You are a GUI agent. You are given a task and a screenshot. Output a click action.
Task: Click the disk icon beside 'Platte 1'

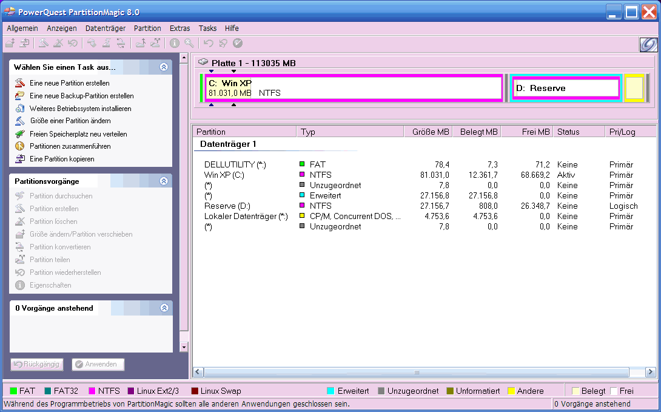click(203, 62)
